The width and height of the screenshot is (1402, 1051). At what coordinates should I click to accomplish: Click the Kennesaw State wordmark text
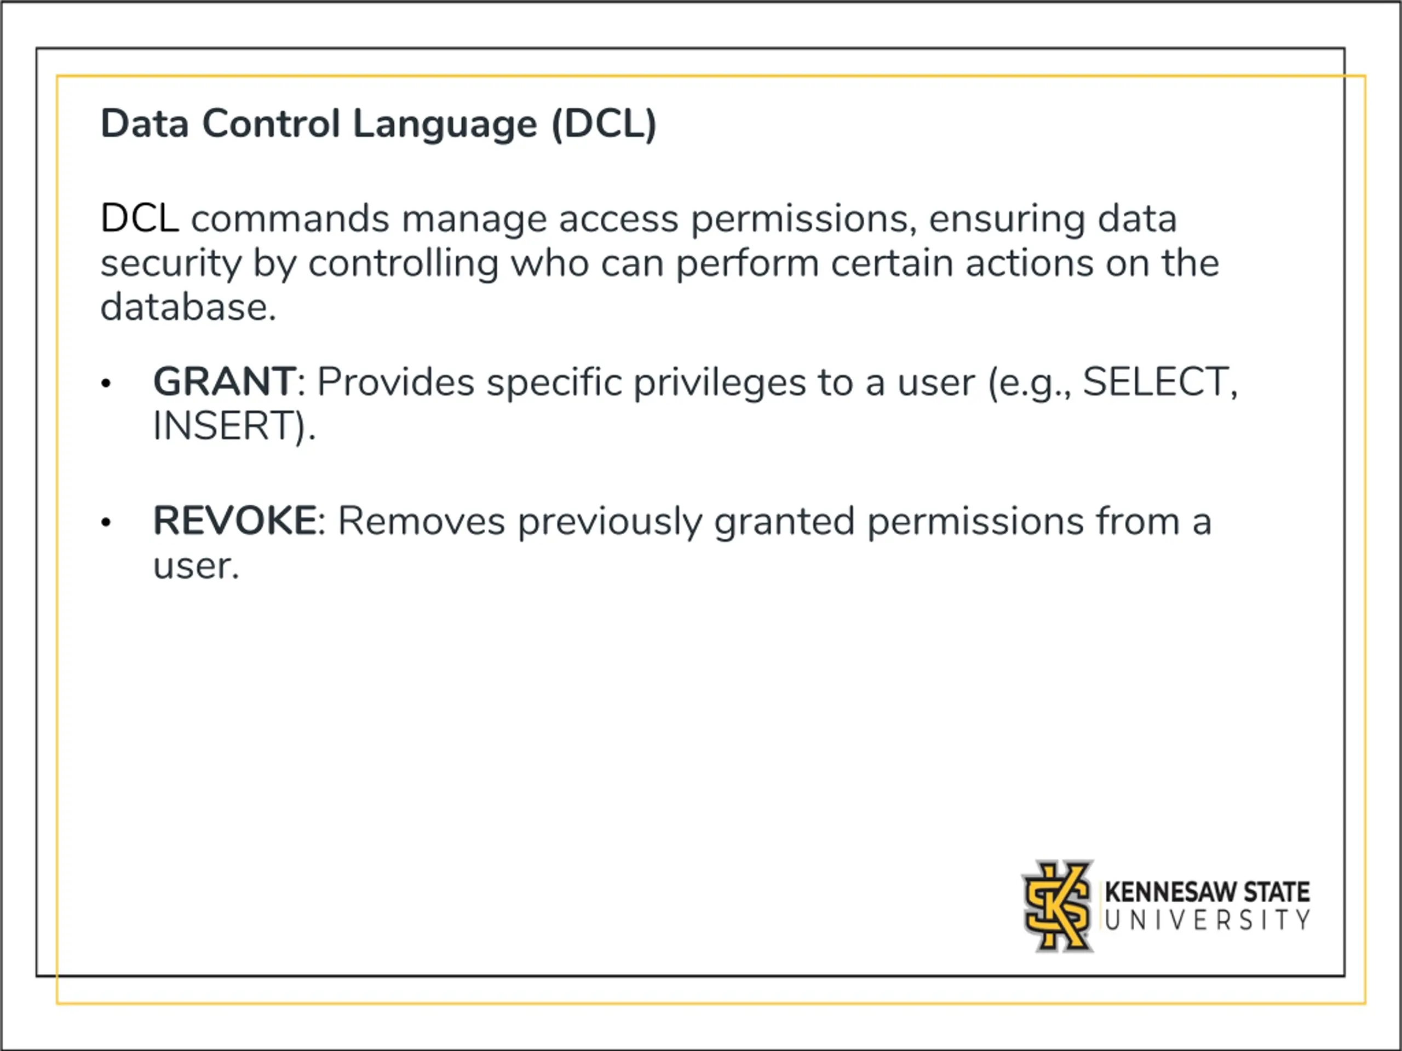point(1208,892)
